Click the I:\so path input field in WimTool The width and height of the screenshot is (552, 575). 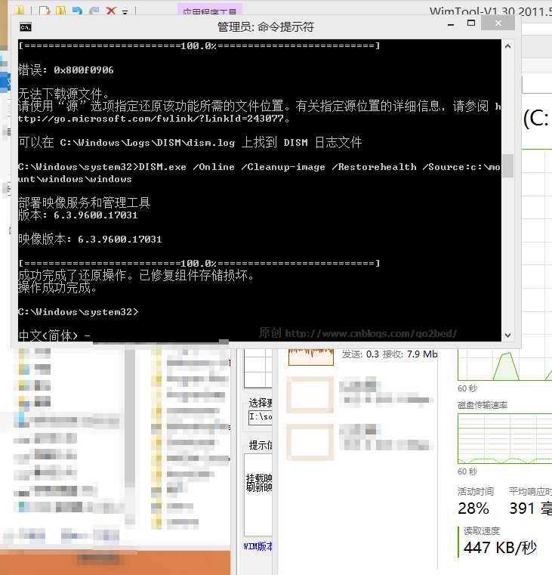[x=261, y=417]
